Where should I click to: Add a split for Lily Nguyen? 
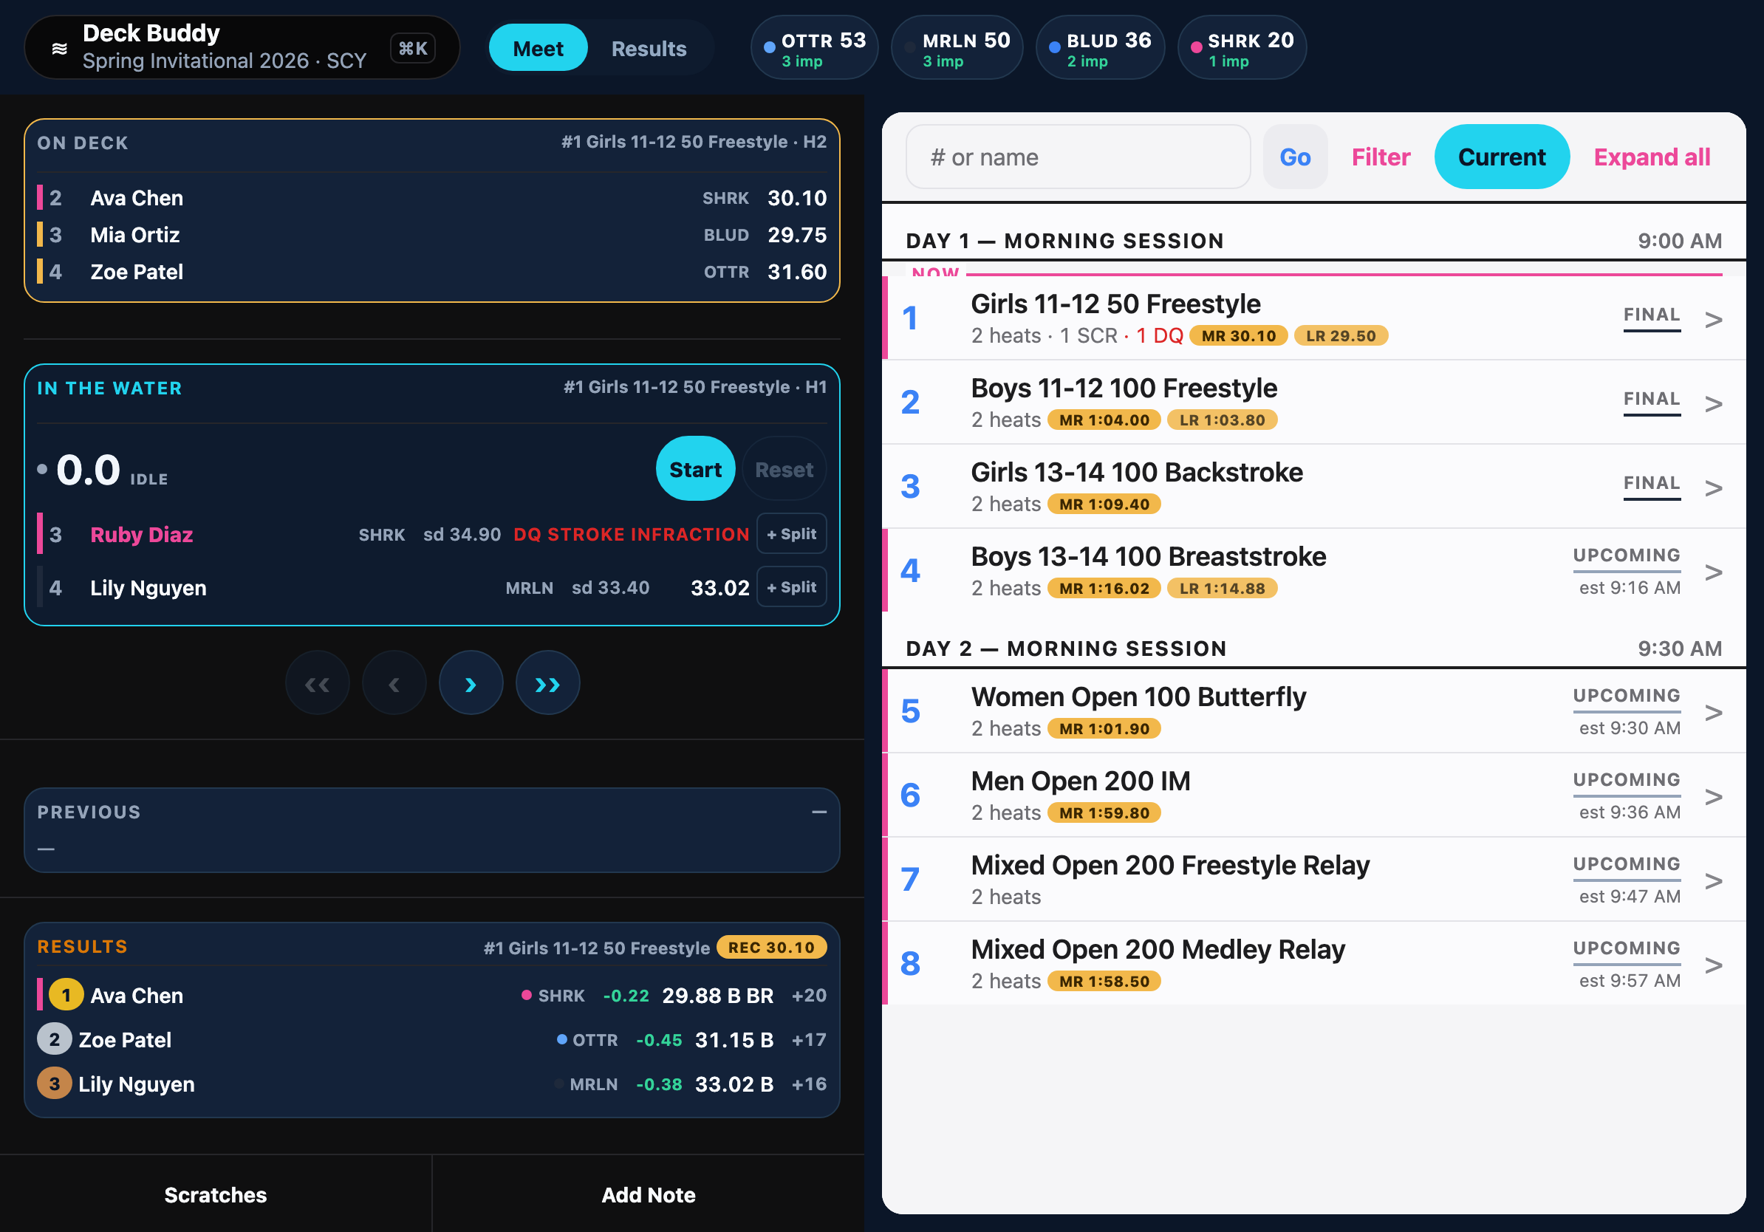[x=791, y=586]
